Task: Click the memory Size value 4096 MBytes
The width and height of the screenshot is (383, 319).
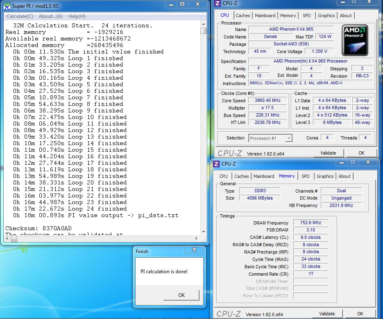Action: pyautogui.click(x=260, y=198)
